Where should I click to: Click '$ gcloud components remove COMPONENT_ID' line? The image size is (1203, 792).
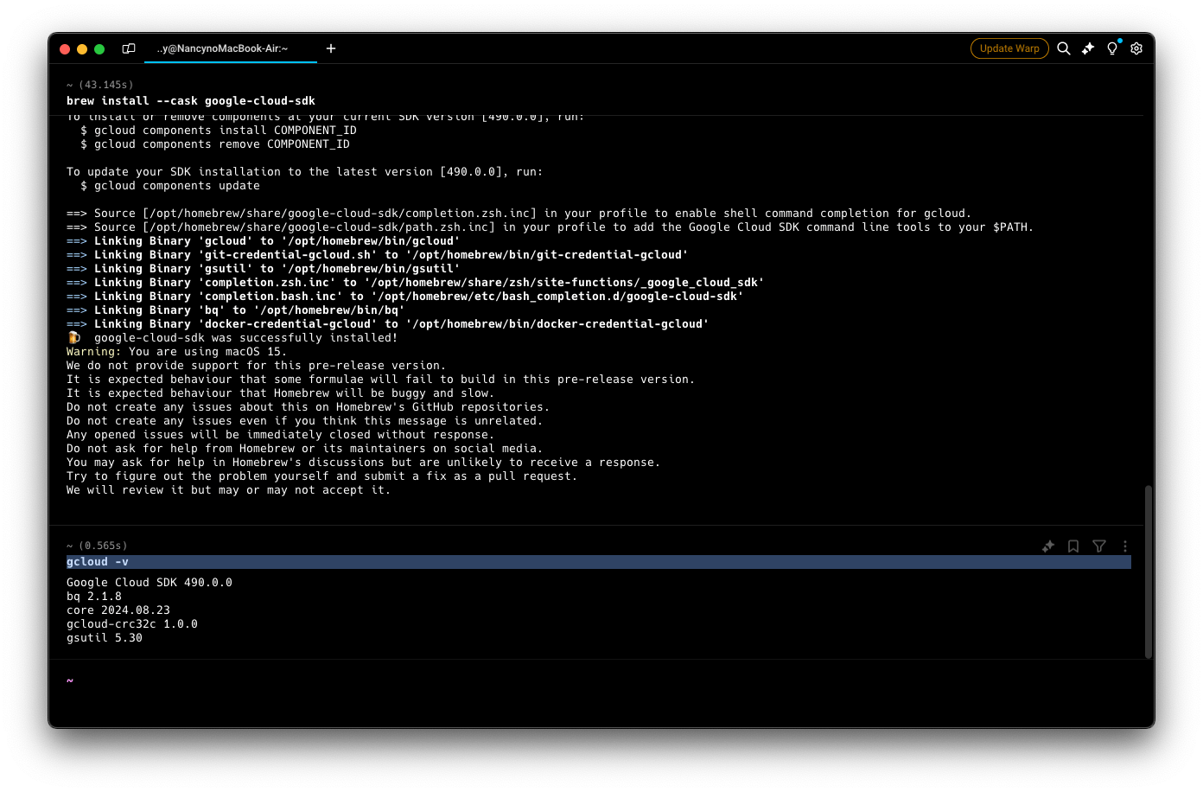tap(215, 144)
